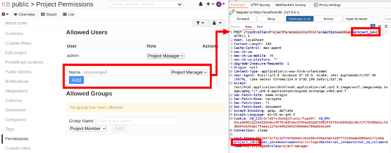Open the Public access sidebar link
Image resolution: width=391 pixels, height=153 pixels.
[x=18, y=72]
